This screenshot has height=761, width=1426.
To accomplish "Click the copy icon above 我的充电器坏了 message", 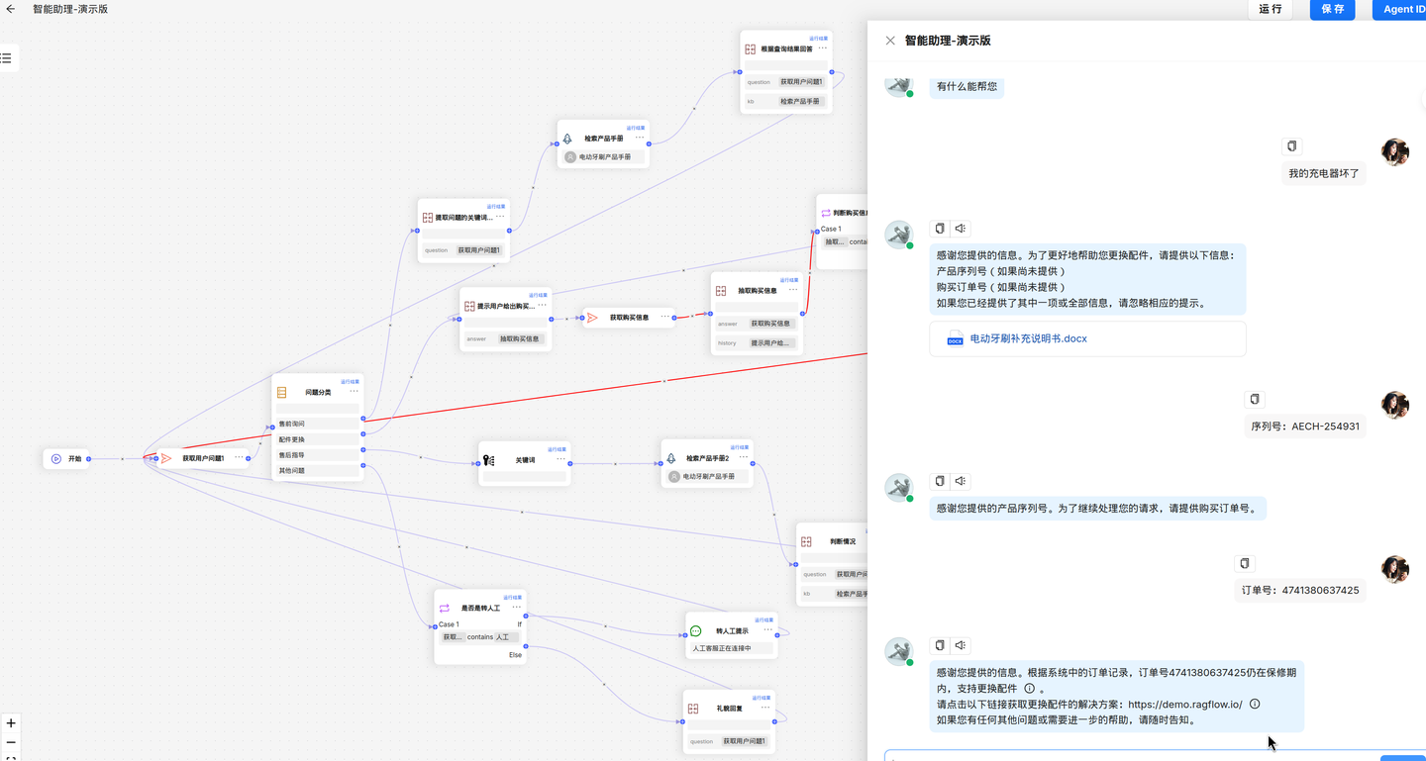I will click(1291, 145).
